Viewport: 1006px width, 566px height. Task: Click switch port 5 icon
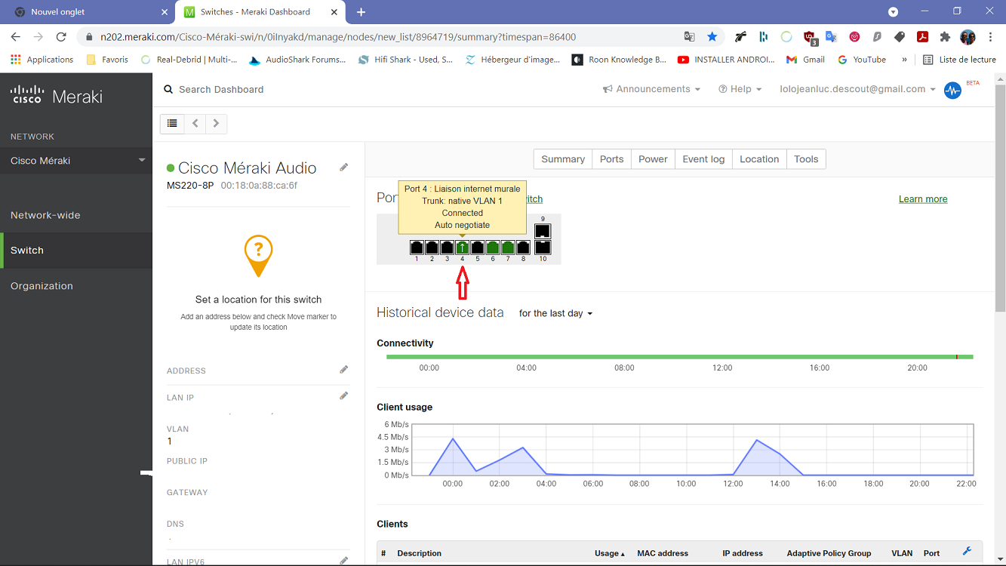click(x=478, y=248)
